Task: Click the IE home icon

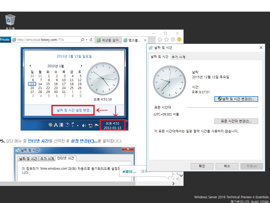Action: coord(160,40)
